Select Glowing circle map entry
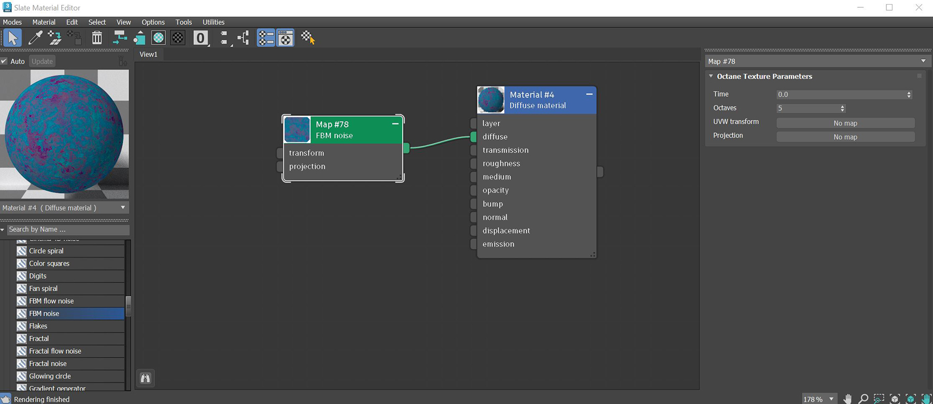The width and height of the screenshot is (933, 404). [x=70, y=376]
